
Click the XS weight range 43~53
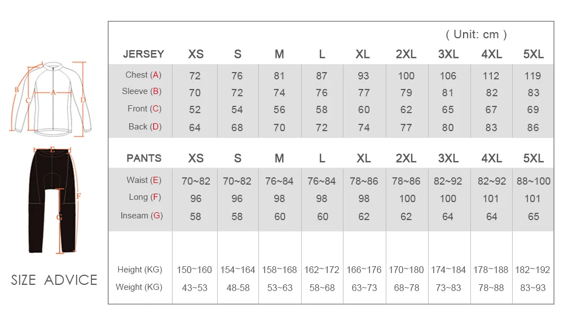[x=195, y=288]
